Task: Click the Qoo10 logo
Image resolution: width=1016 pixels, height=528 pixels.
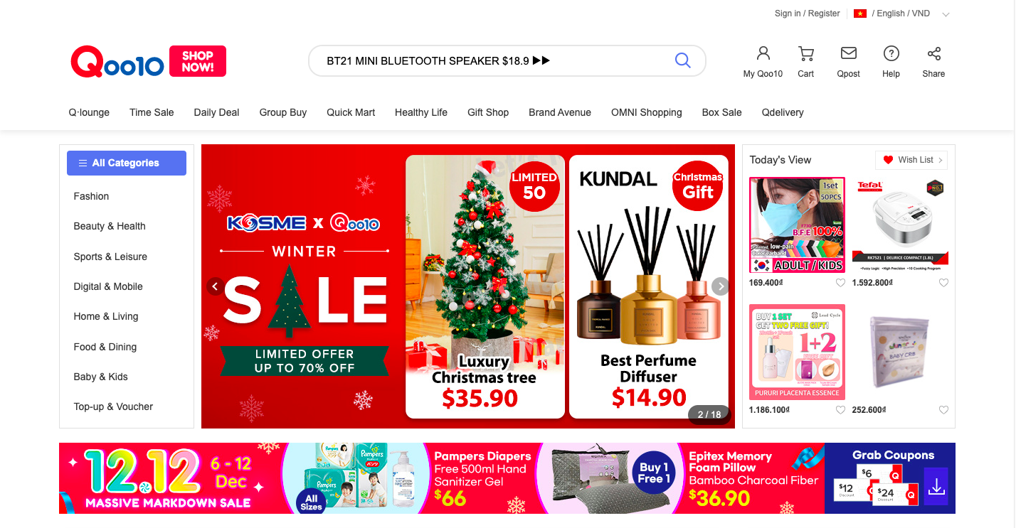Action: coord(117,62)
